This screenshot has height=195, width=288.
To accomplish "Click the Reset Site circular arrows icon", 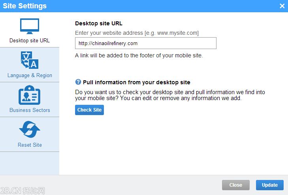I will pyautogui.click(x=30, y=130).
